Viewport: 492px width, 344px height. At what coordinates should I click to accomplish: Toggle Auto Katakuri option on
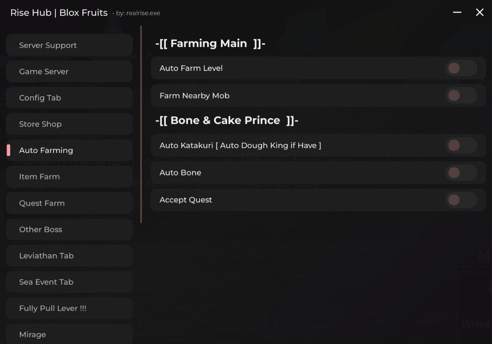pyautogui.click(x=461, y=145)
